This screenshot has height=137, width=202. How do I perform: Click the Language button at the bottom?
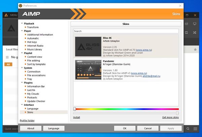tap(54, 128)
